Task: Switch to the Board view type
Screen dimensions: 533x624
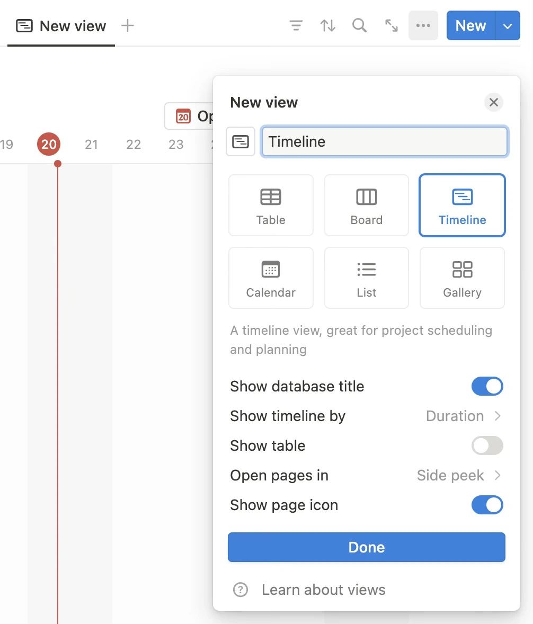Action: 366,206
